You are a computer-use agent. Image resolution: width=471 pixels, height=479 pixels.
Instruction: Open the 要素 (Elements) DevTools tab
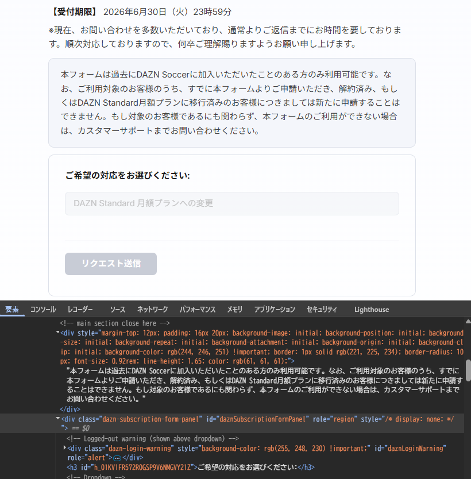click(12, 310)
